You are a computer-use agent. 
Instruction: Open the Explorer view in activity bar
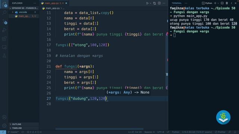tap(4, 4)
